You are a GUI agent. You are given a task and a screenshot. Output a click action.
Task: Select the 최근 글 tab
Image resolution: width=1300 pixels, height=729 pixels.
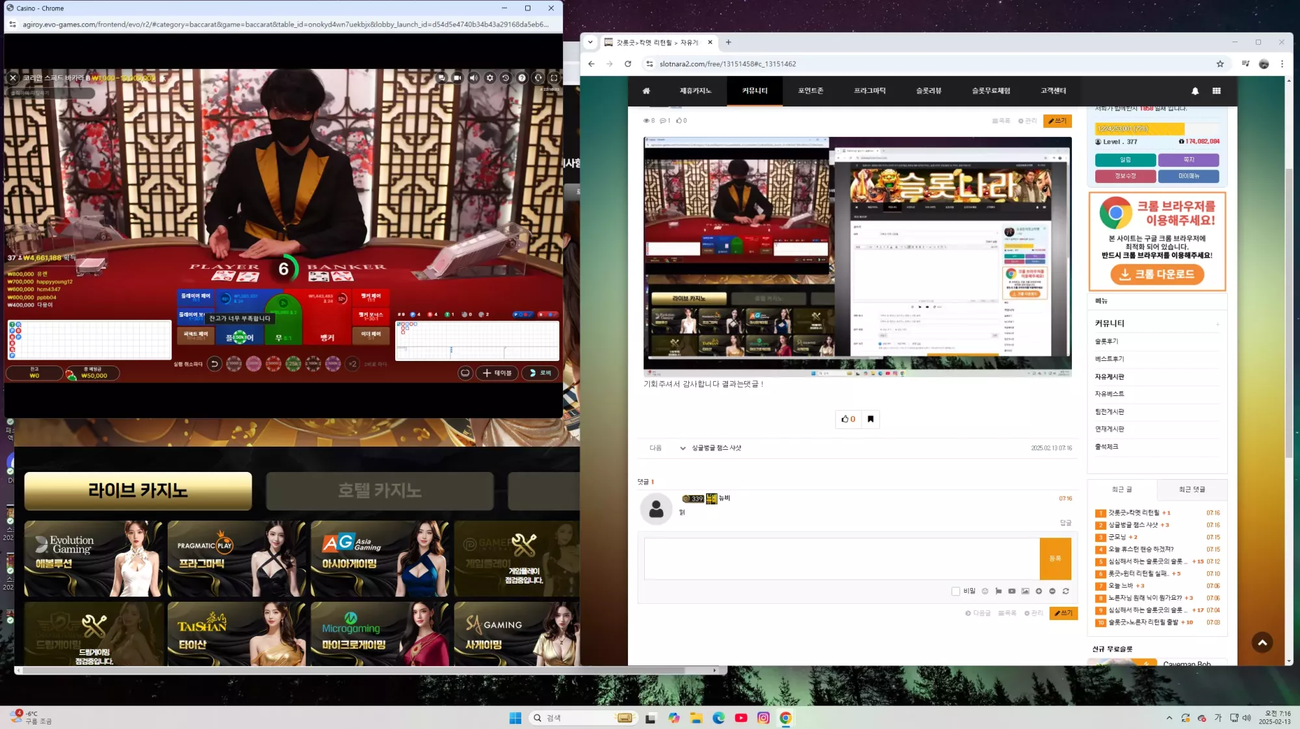(x=1122, y=489)
